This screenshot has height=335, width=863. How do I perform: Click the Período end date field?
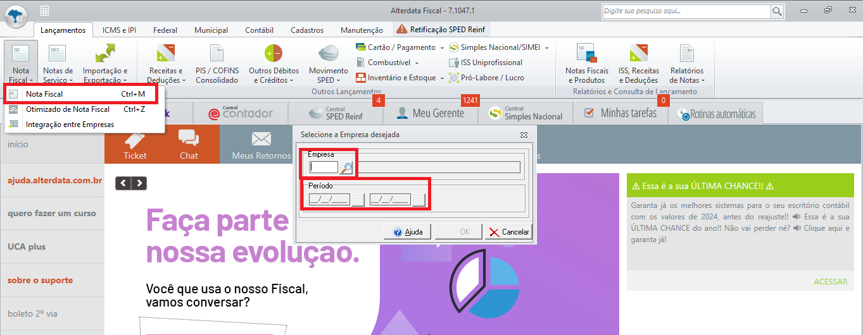[x=391, y=200]
